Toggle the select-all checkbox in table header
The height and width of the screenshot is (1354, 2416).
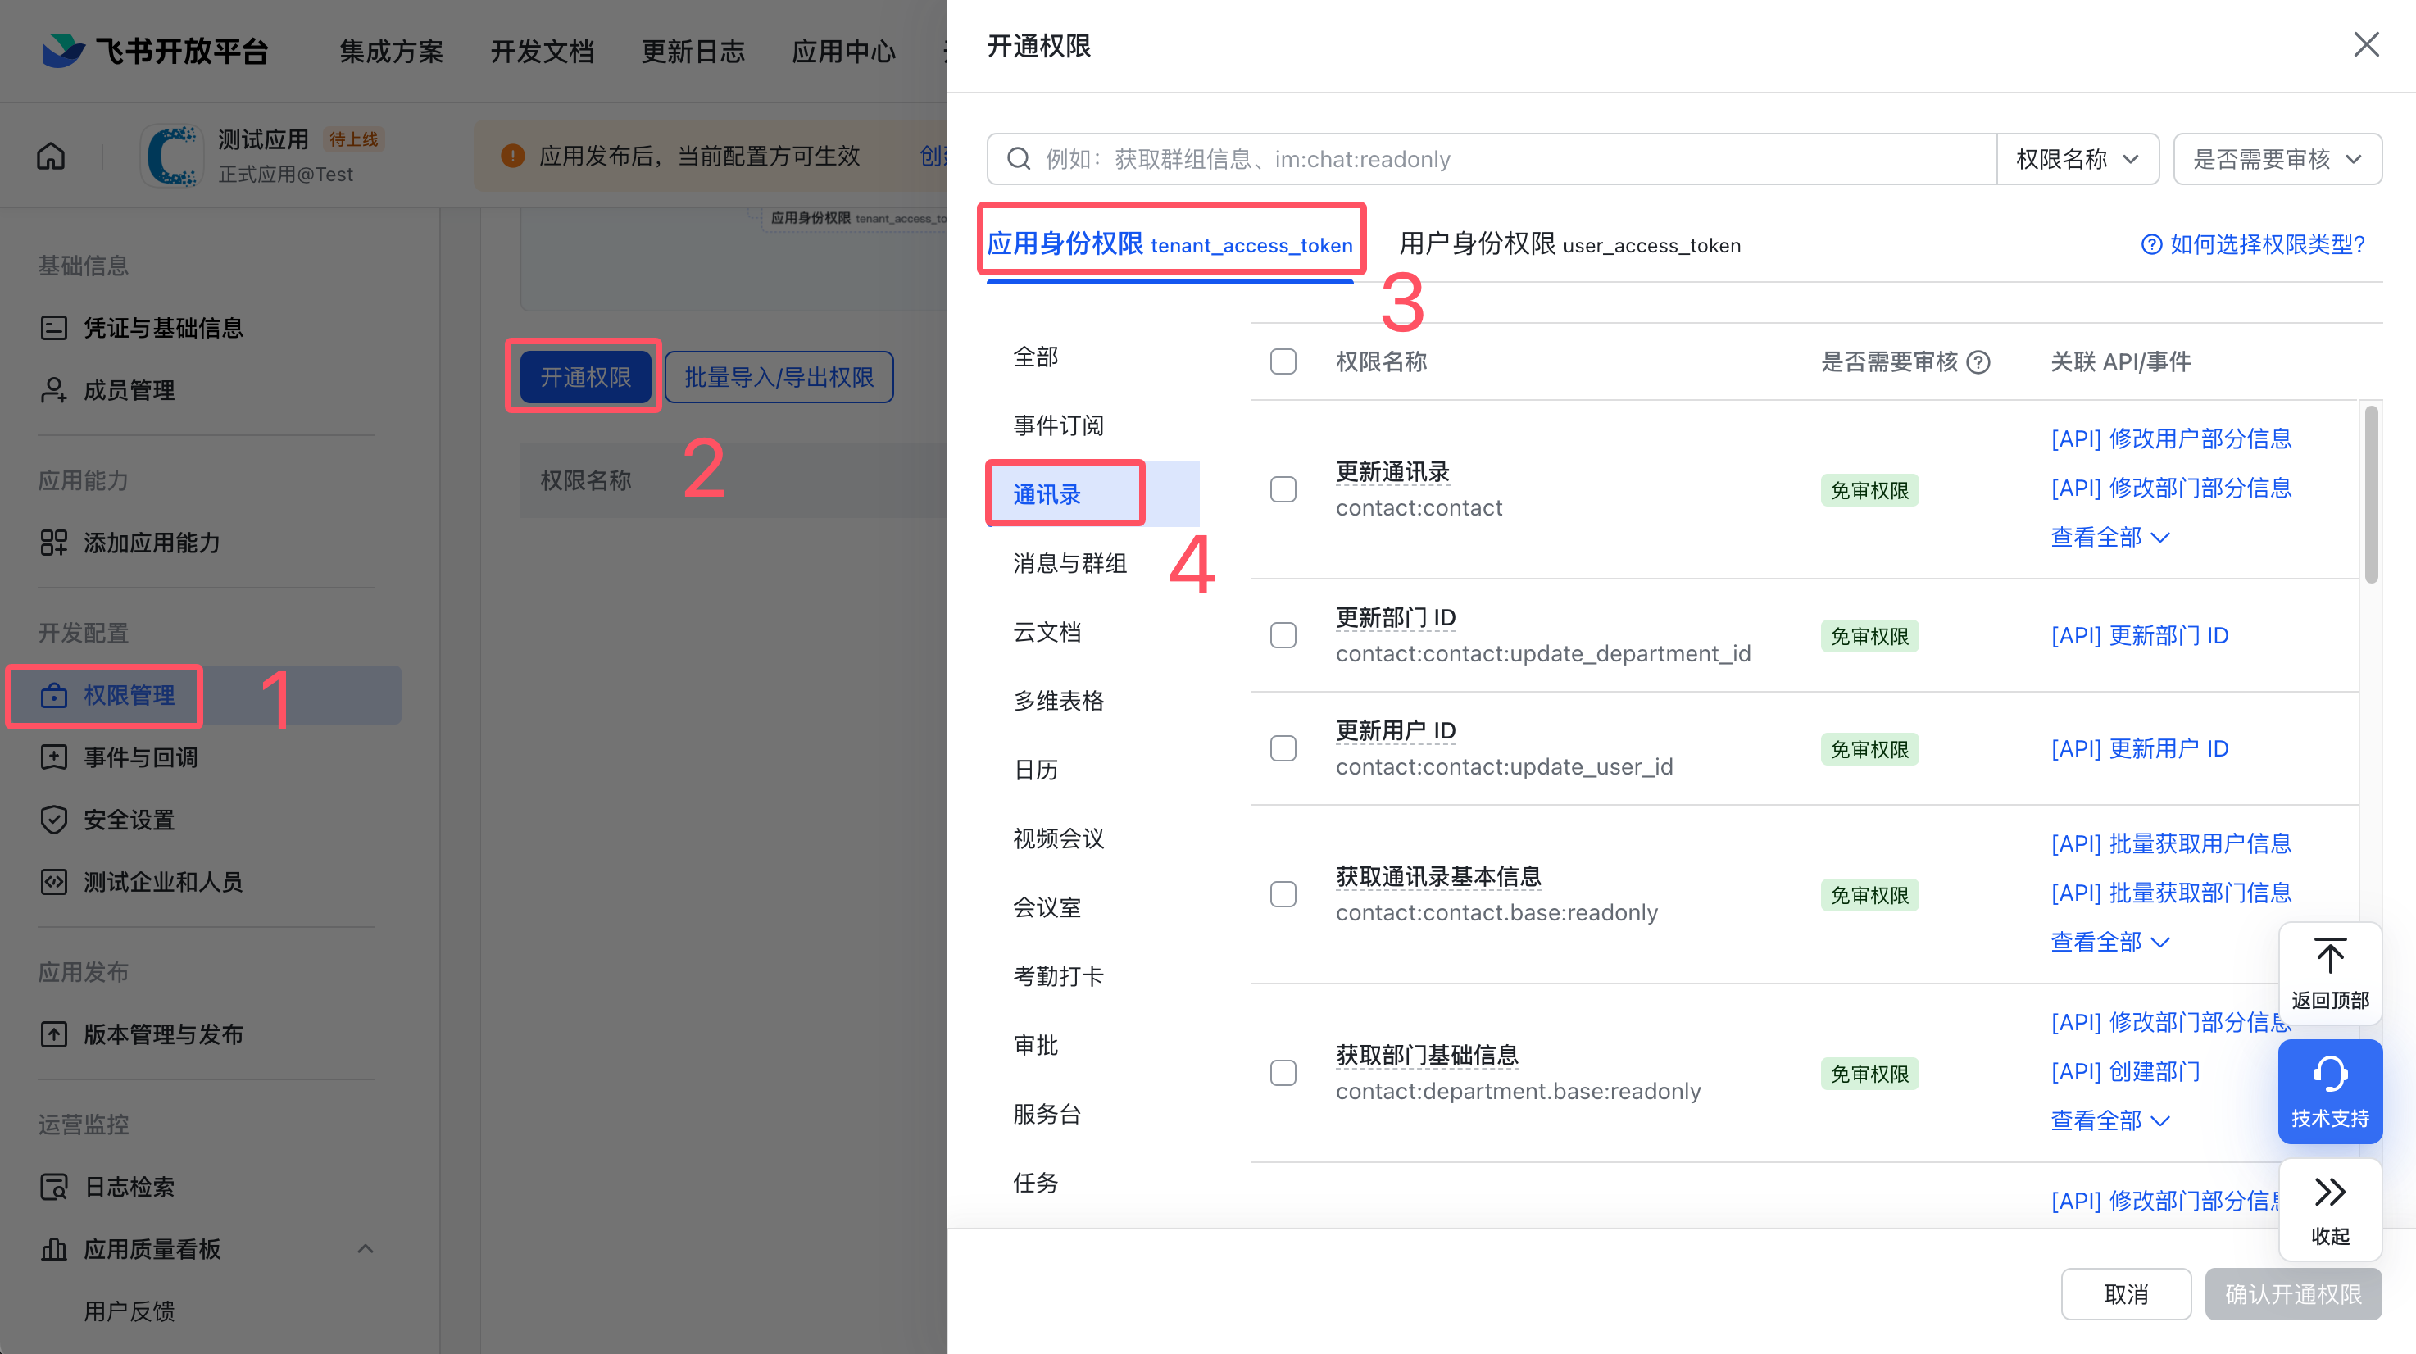1283,362
